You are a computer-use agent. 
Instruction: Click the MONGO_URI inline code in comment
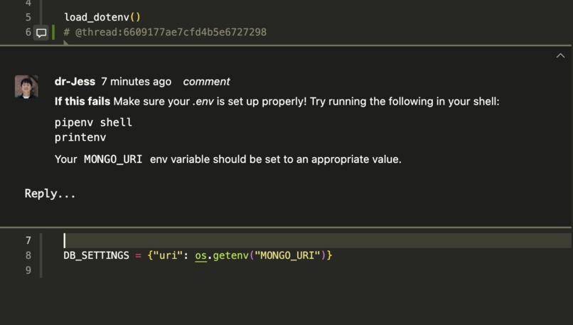click(x=113, y=159)
